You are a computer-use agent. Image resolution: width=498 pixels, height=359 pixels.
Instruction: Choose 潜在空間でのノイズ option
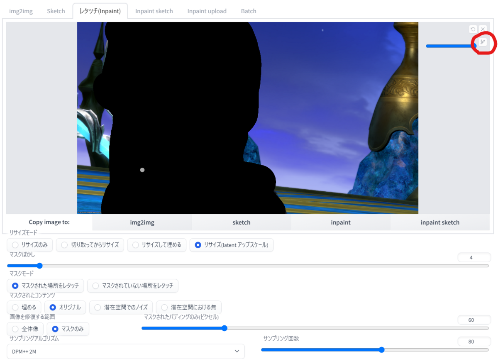[121, 308]
